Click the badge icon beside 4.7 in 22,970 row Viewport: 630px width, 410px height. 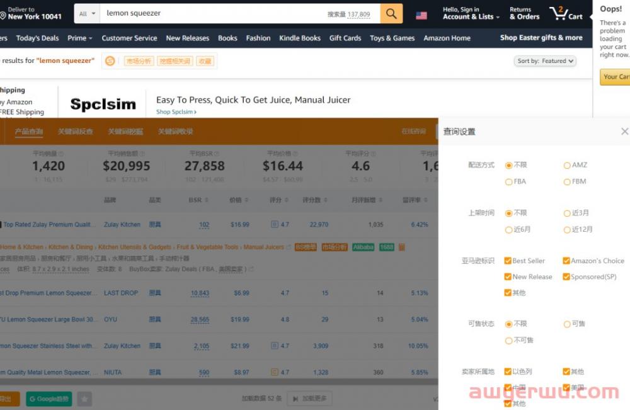click(275, 224)
